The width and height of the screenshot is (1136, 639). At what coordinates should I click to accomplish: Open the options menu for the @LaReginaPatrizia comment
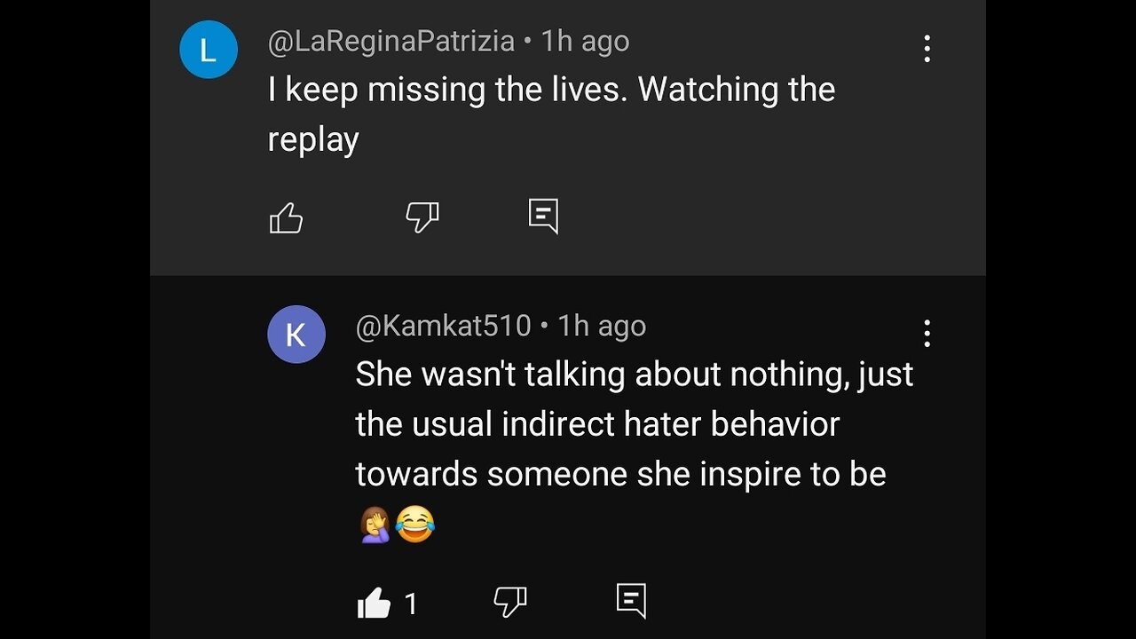point(927,49)
